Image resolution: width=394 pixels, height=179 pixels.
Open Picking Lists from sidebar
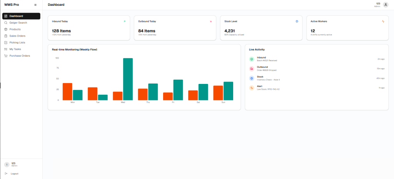click(x=22, y=42)
